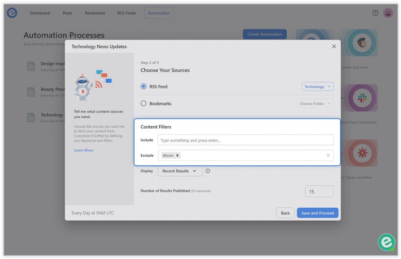The image size is (401, 259).
Task: Click the info icon next to Display
Action: click(x=208, y=171)
